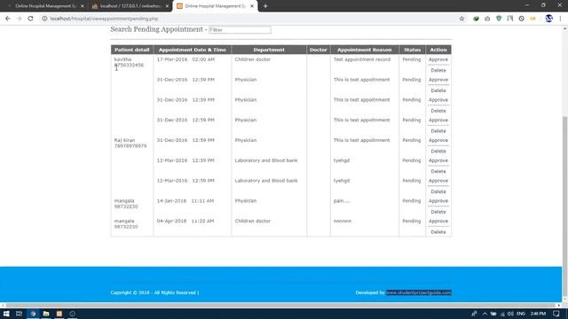Open Task View in the taskbar
The image size is (568, 319).
click(x=20, y=314)
